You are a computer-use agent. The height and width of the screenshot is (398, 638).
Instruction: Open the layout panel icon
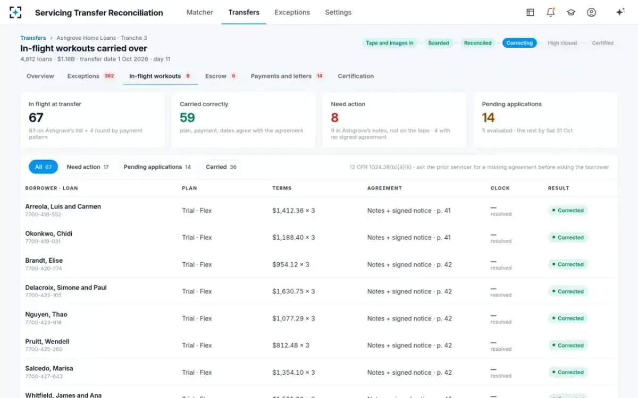click(x=530, y=12)
